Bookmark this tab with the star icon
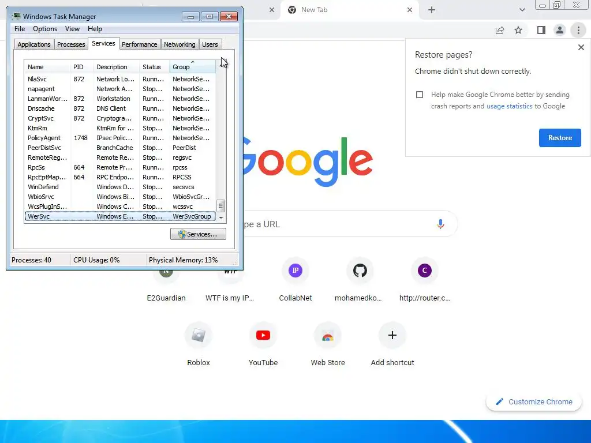This screenshot has height=443, width=591. (518, 30)
